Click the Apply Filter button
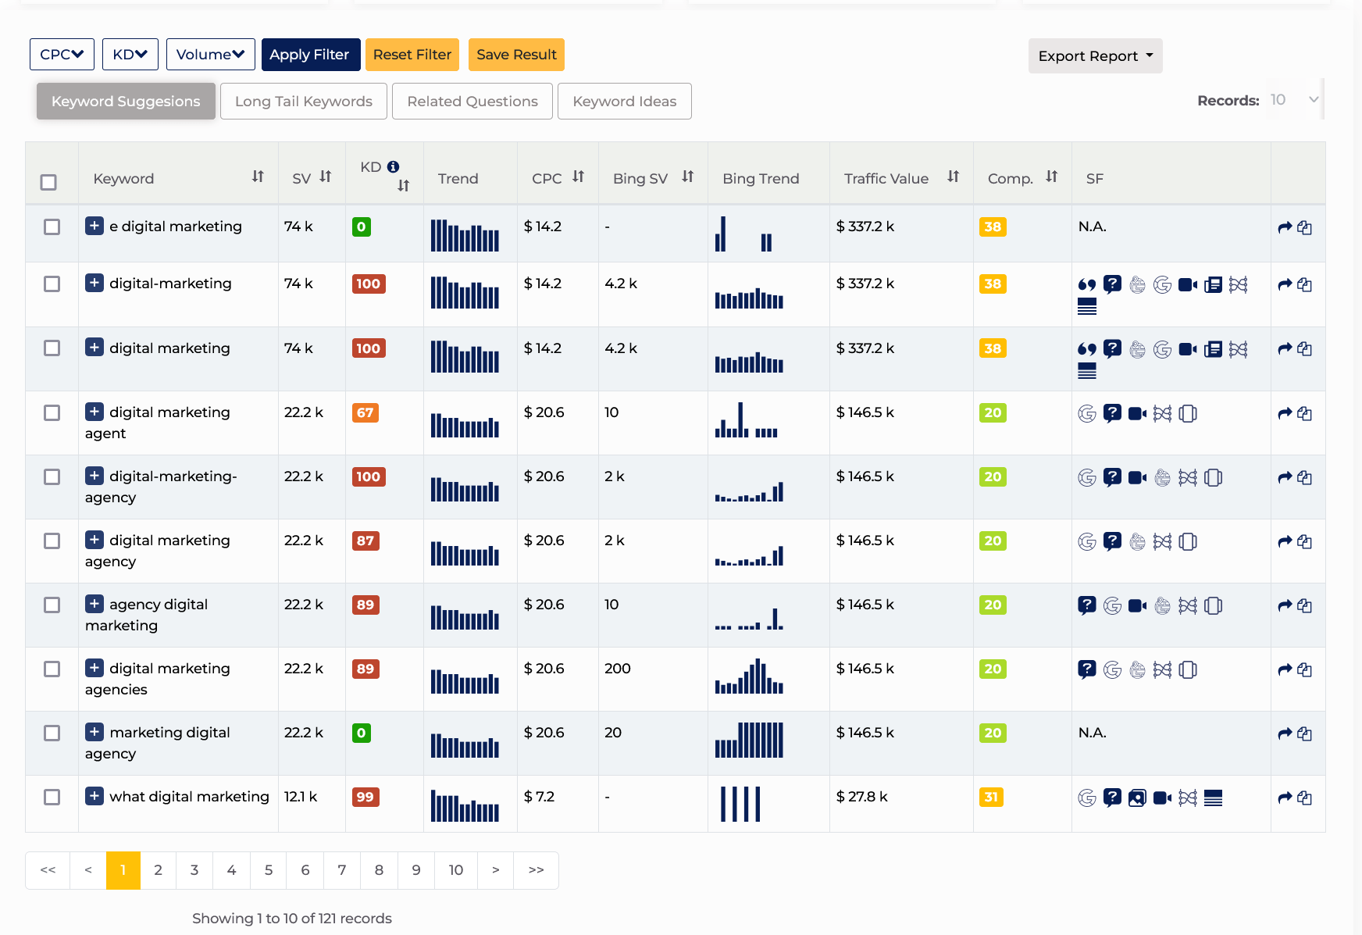 (x=311, y=55)
